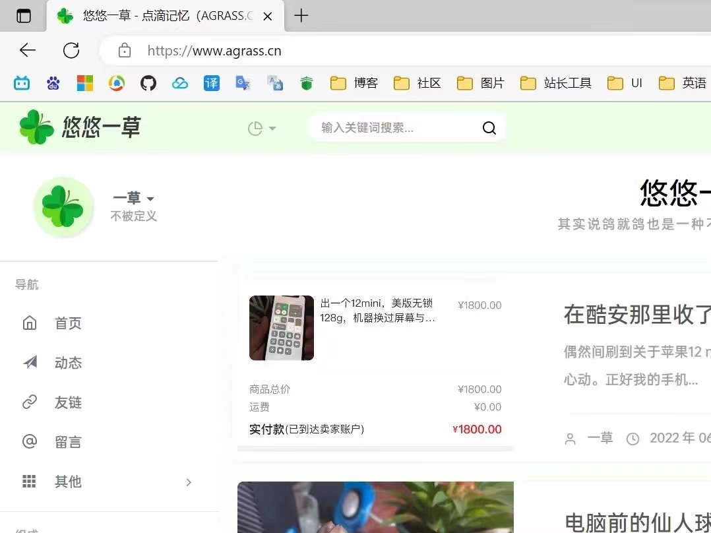Open 动态 from the navigation menu
711x533 pixels.
coord(67,363)
